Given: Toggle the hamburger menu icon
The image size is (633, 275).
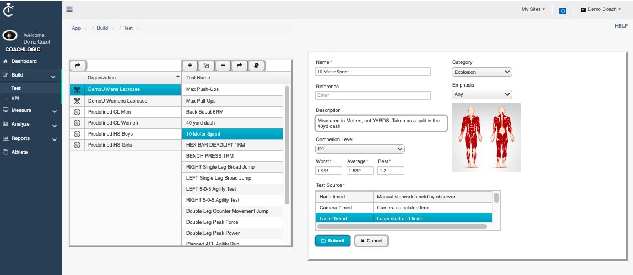Looking at the screenshot, I should [x=69, y=9].
